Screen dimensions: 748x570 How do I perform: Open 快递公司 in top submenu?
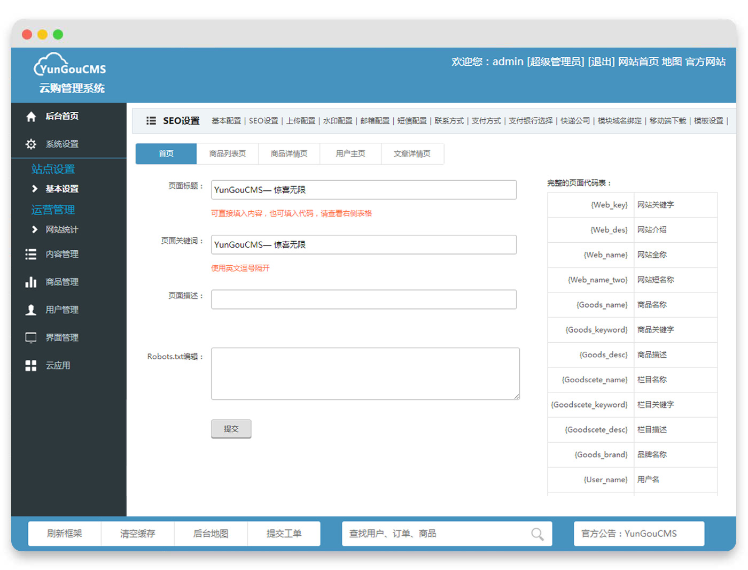coord(575,121)
